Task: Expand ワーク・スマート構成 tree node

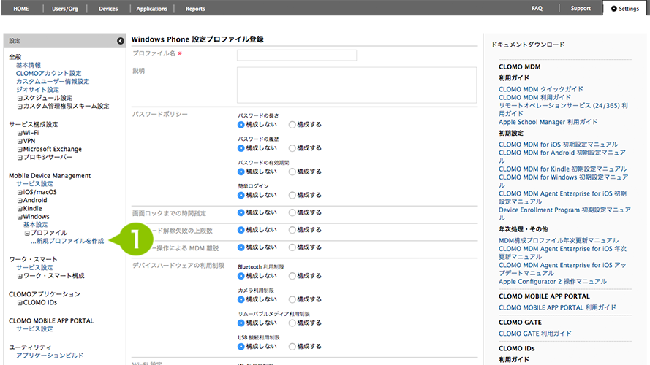Action: click(x=20, y=277)
